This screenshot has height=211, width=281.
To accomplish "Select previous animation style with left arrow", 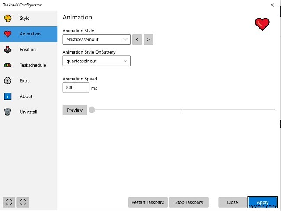I will pyautogui.click(x=137, y=39).
